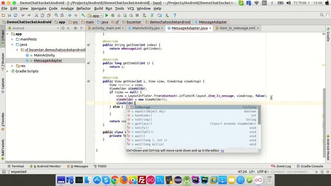Click the SDK Manager download icon
This screenshot has height=186, width=331.
point(167,16)
